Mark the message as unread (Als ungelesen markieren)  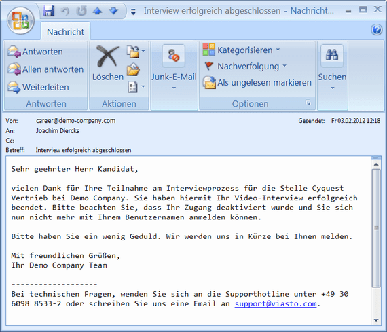point(257,82)
